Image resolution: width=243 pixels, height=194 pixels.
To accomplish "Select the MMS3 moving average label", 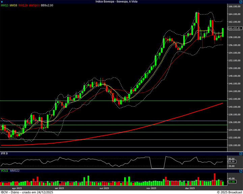I will tap(4, 5).
